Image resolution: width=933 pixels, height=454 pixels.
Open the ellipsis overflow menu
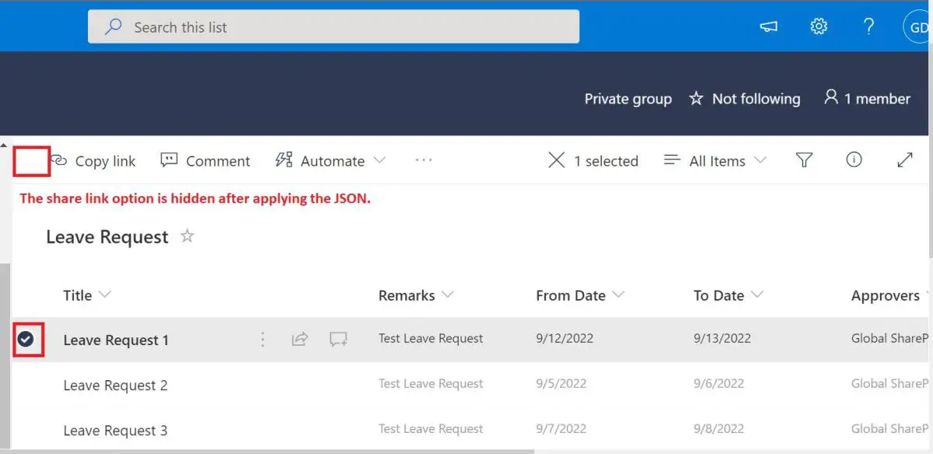click(x=424, y=160)
